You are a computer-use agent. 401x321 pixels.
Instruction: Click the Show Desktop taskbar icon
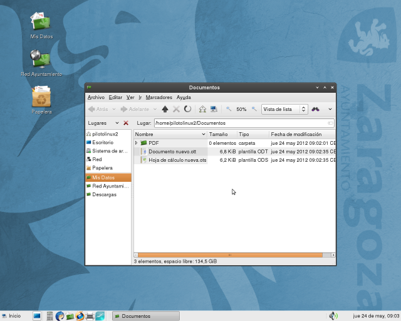[37, 316]
